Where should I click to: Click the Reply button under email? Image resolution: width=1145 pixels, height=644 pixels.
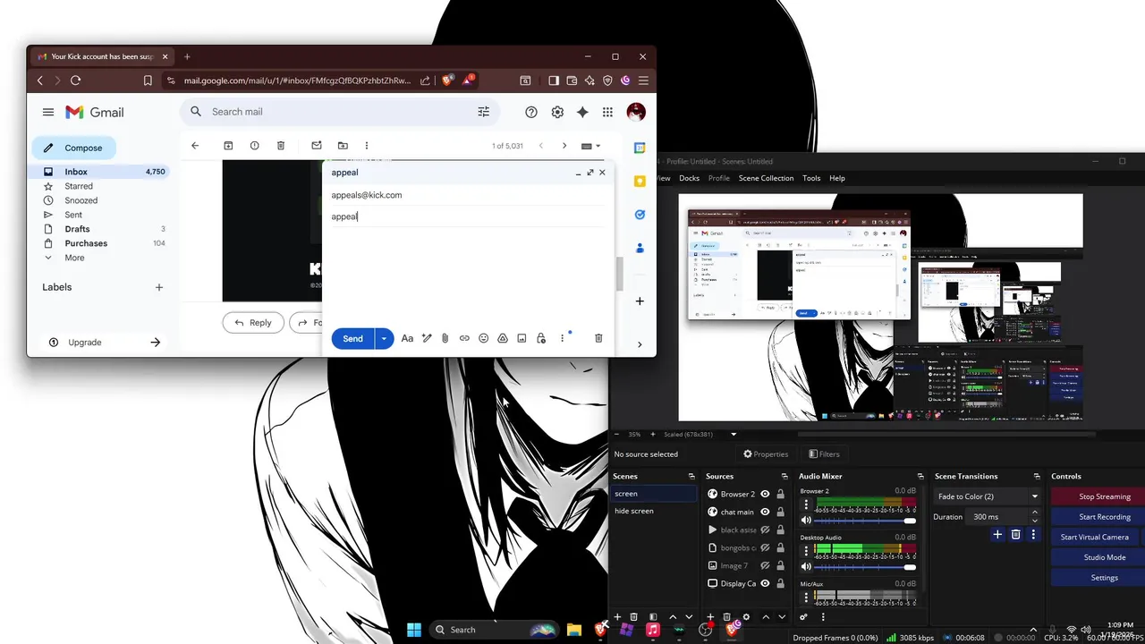[x=253, y=323]
